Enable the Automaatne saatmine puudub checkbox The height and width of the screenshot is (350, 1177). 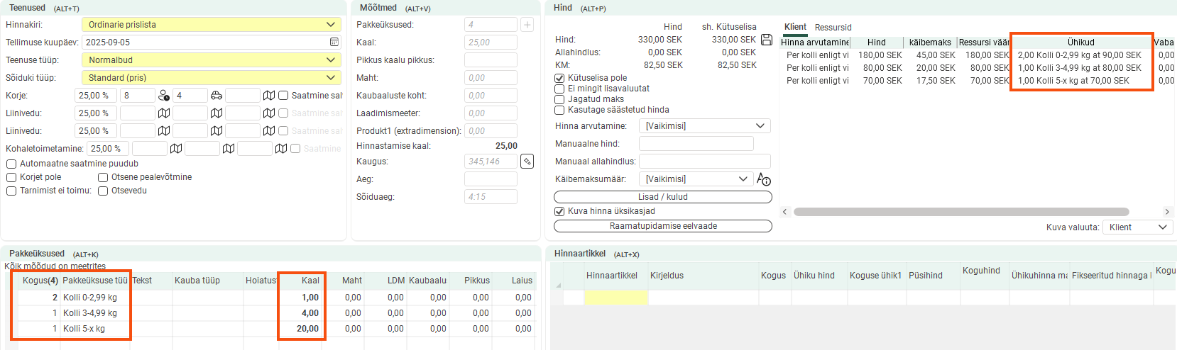[11, 164]
